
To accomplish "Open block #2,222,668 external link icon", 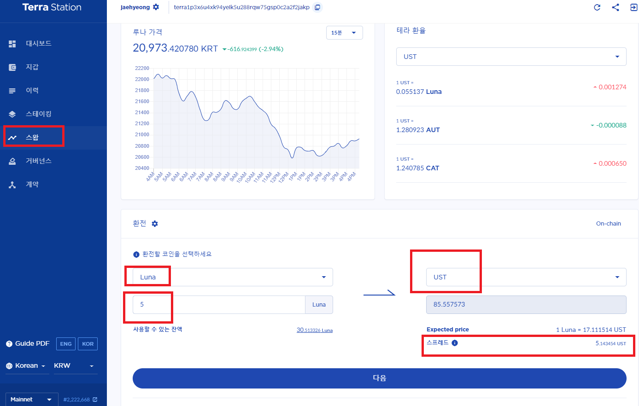I will coord(95,400).
